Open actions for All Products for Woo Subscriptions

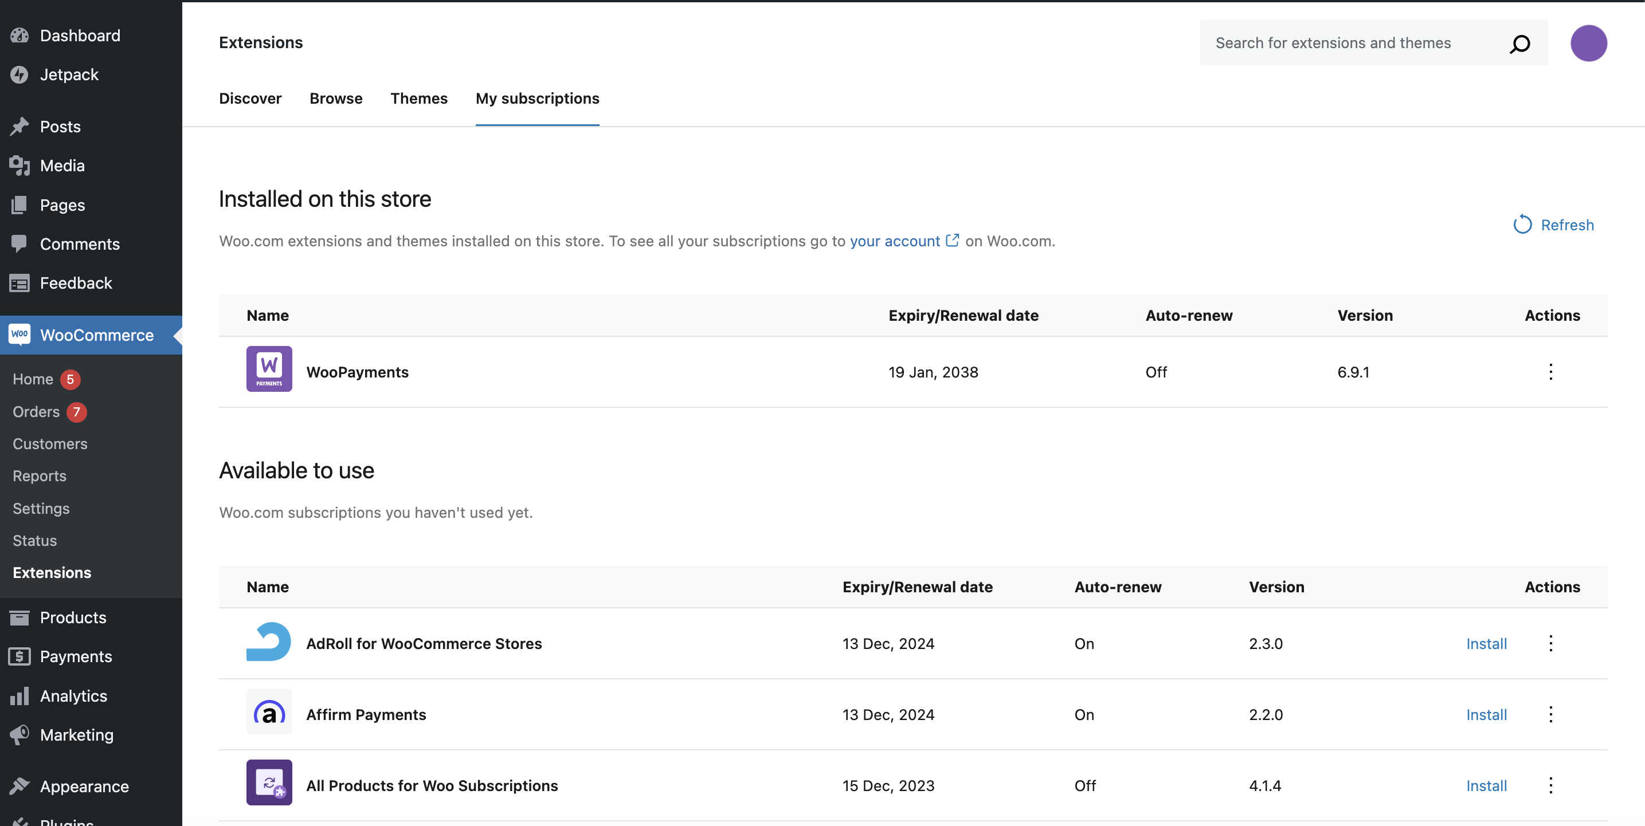(1550, 785)
